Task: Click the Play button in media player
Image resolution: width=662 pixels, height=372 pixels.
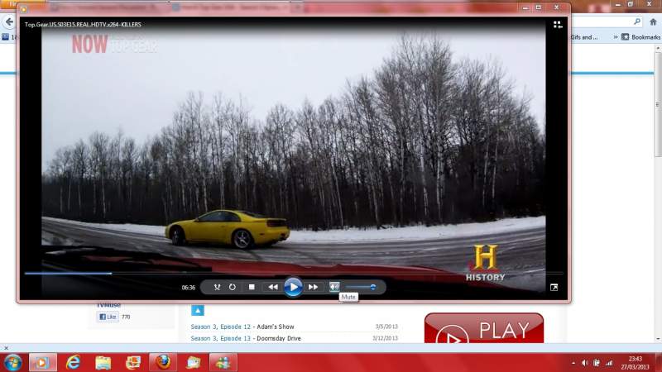Action: point(293,287)
